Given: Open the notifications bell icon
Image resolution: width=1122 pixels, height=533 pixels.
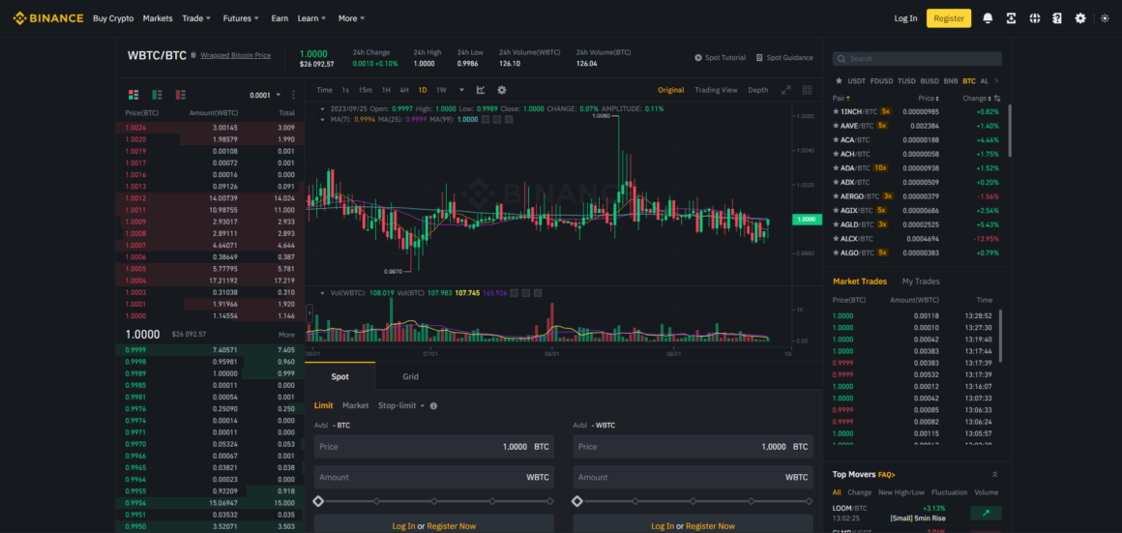Looking at the screenshot, I should coord(988,18).
